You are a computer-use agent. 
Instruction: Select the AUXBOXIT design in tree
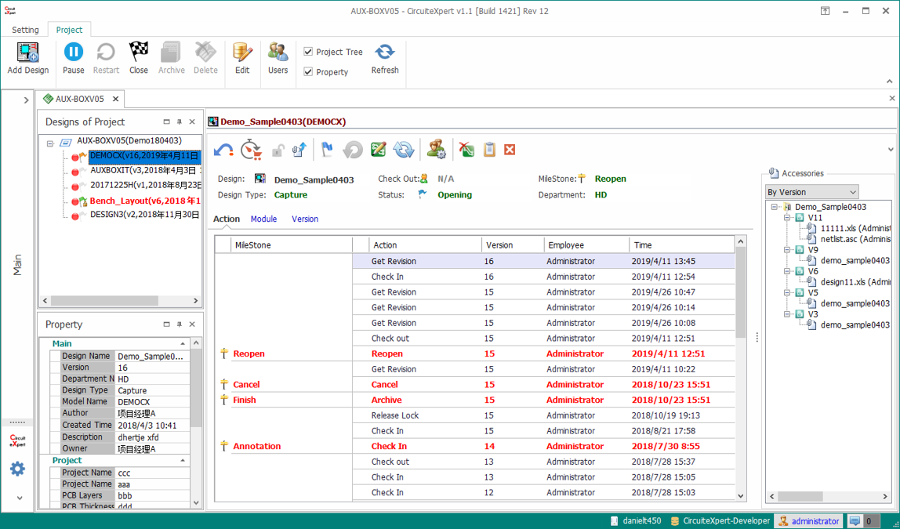click(x=144, y=170)
